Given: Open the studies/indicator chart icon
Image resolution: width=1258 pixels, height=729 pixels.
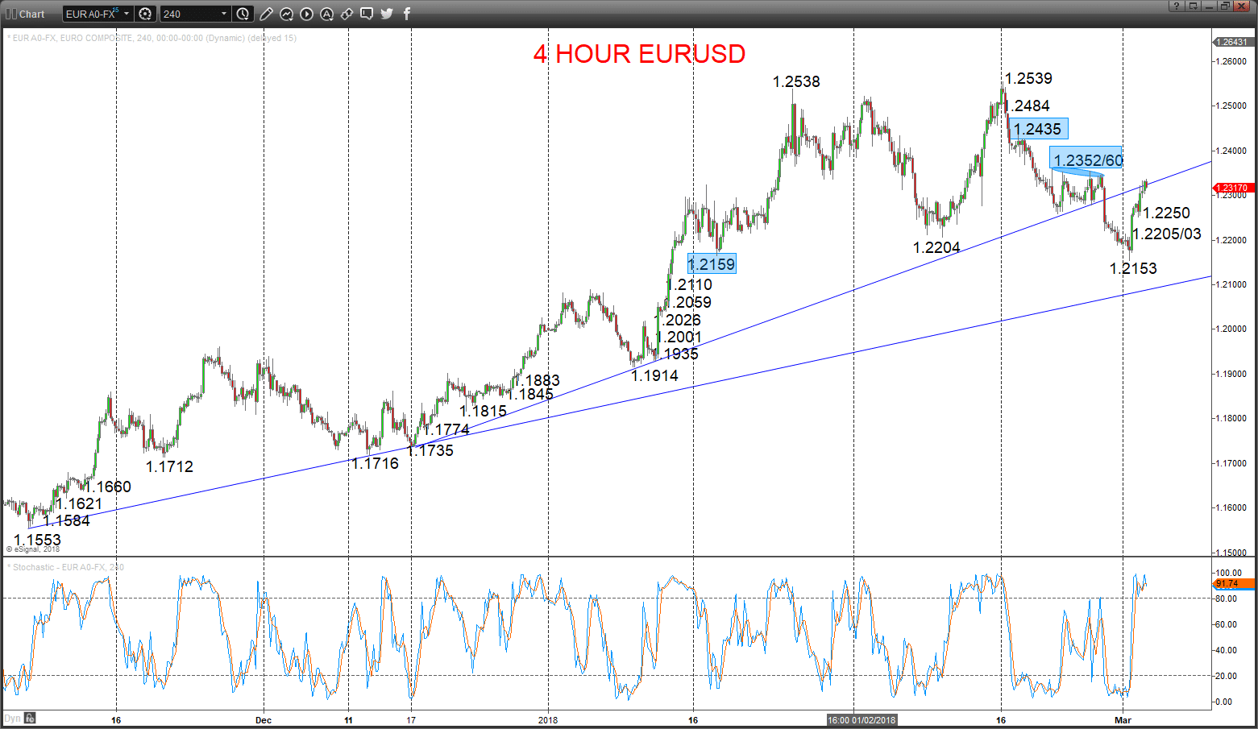Looking at the screenshot, I should coord(287,14).
